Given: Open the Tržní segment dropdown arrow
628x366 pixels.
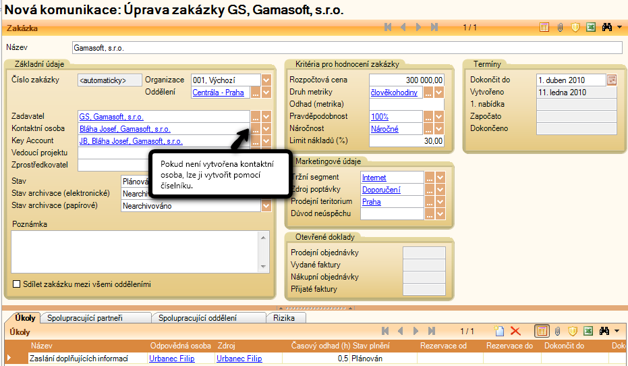Looking at the screenshot, I should (x=440, y=178).
